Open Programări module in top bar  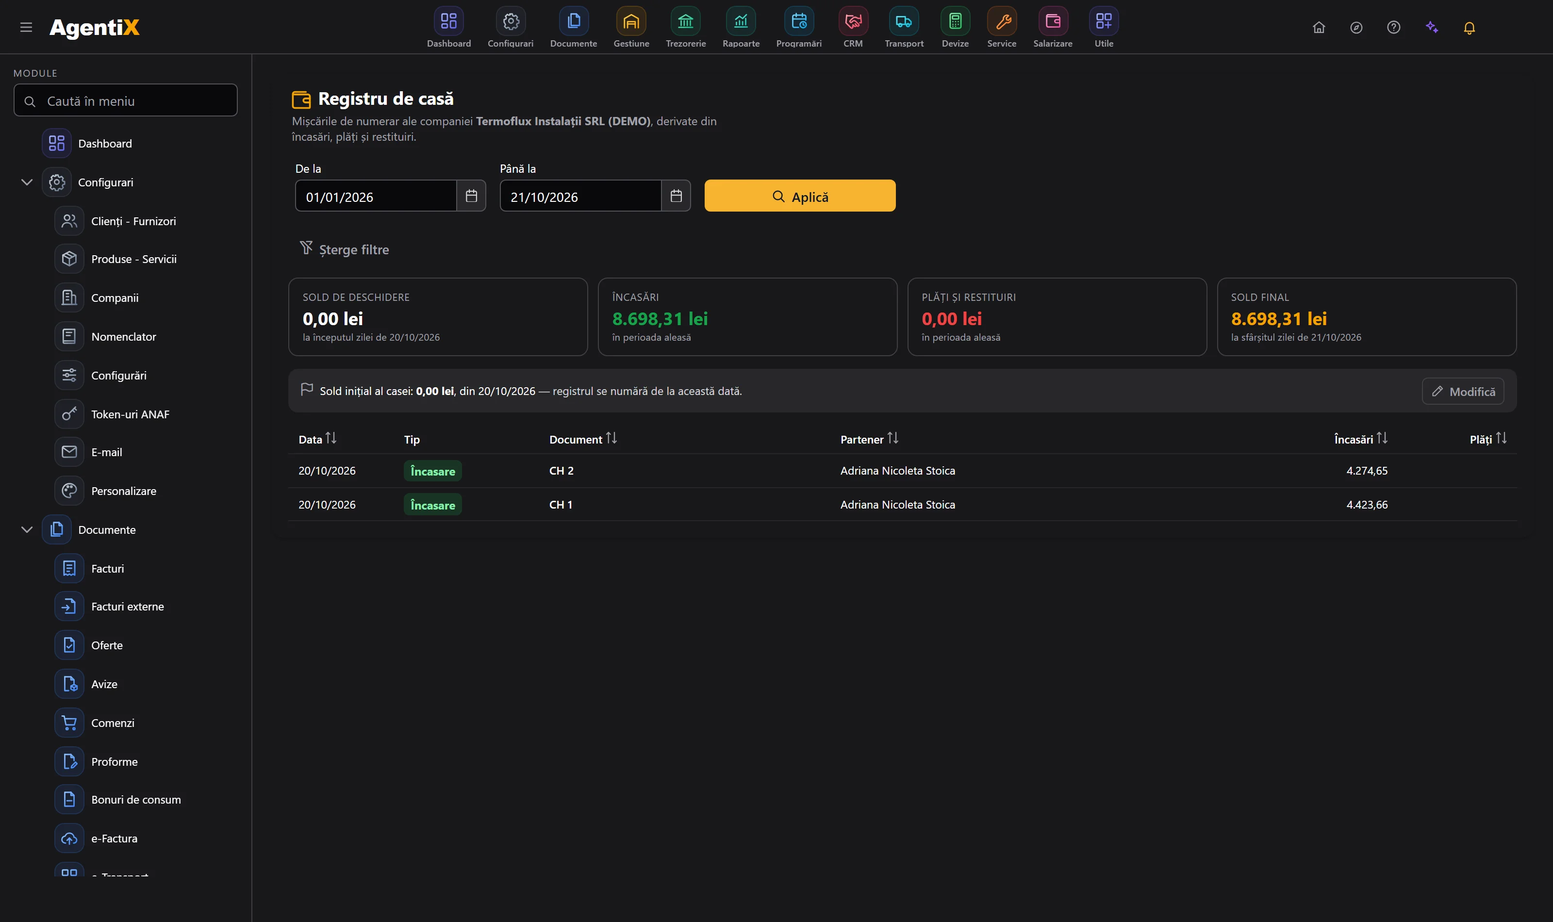799,28
